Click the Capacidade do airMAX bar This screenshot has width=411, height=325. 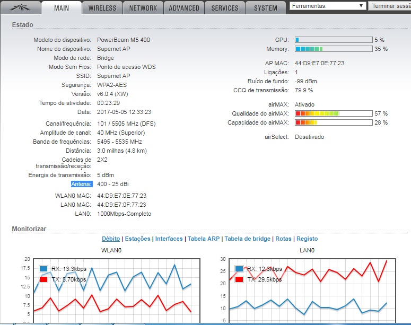click(334, 122)
